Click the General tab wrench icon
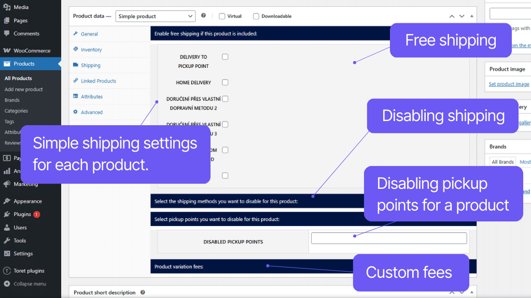The height and width of the screenshot is (298, 531). click(x=76, y=34)
